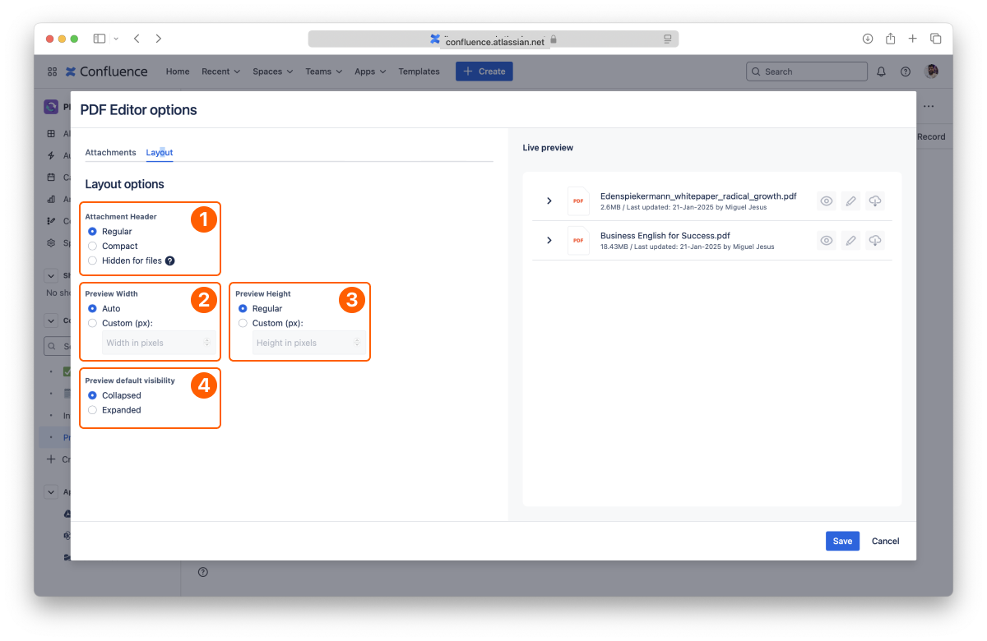Go back with the Safari back arrow

137,39
